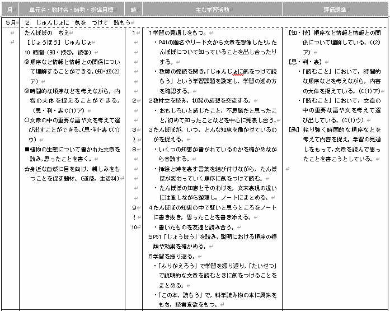Click hour number '2' in 時 column
This screenshot has height=311, width=390.
(x=134, y=101)
